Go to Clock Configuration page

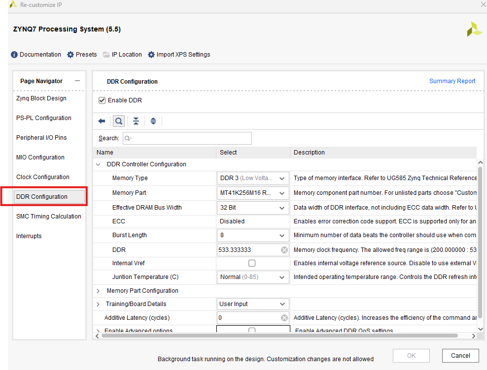pyautogui.click(x=43, y=177)
